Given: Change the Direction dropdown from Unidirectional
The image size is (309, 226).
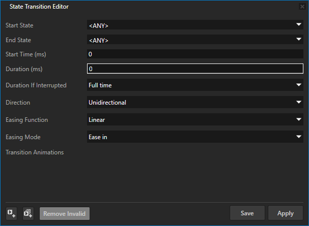Looking at the screenshot, I should point(195,103).
